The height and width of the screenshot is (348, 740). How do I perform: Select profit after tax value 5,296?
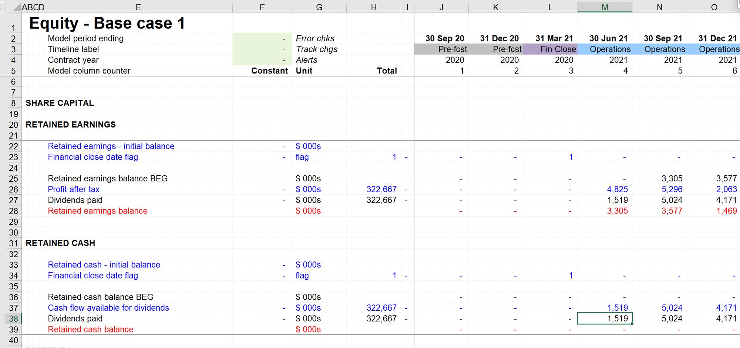tap(672, 189)
